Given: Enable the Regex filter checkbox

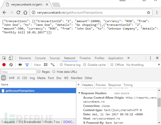Looking at the screenshot, I should [39, 72].
